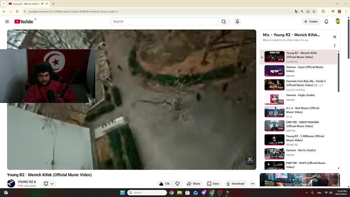Play Hameda Feat Klay bbj - Hereb 2
350x197 pixels.
point(299,85)
